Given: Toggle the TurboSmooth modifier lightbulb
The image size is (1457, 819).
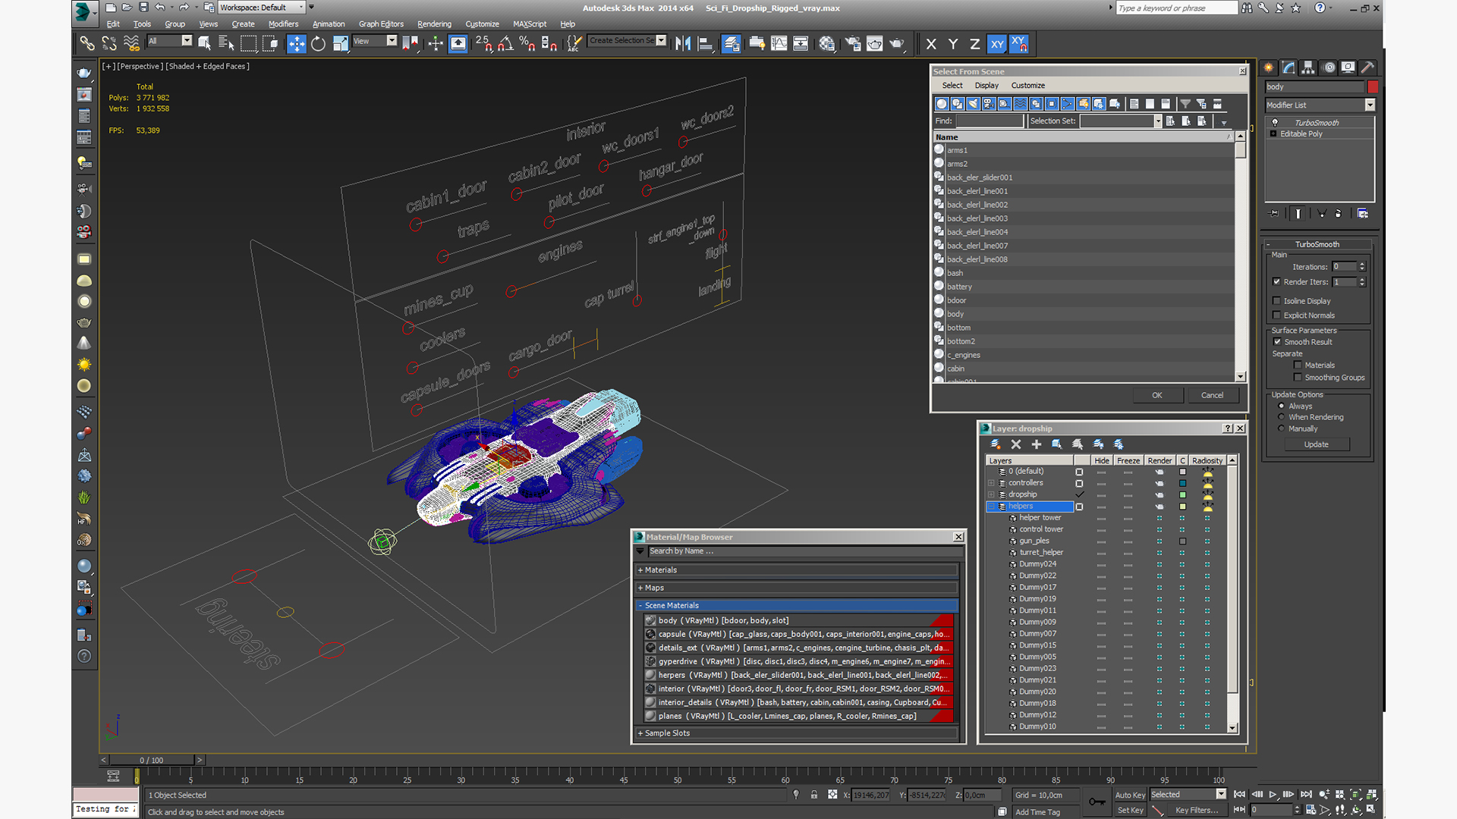Looking at the screenshot, I should (x=1275, y=123).
